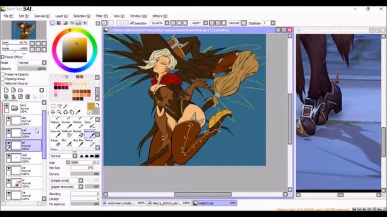Hide the 'ha' layer
The image size is (387, 217).
coord(8,193)
